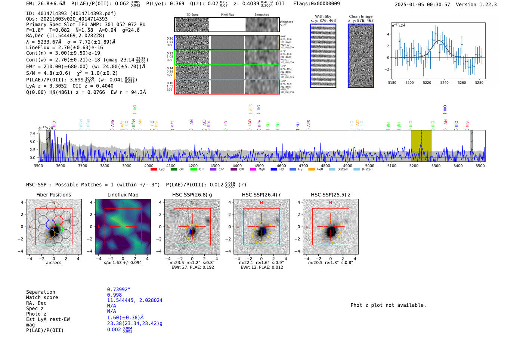
Task: Click the Gaussian emission line fit plot
Action: tap(438, 51)
